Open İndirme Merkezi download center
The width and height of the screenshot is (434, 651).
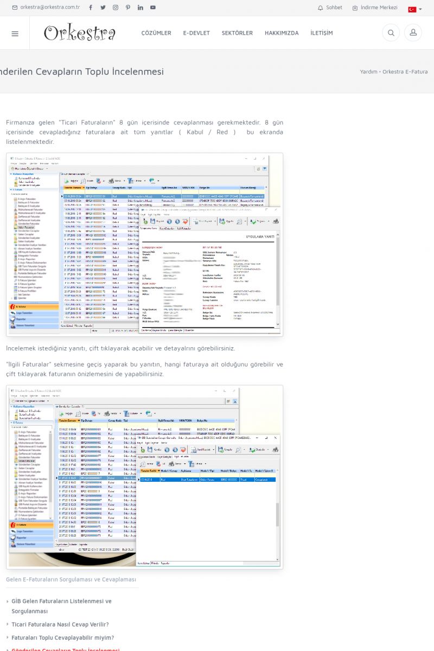coord(375,8)
